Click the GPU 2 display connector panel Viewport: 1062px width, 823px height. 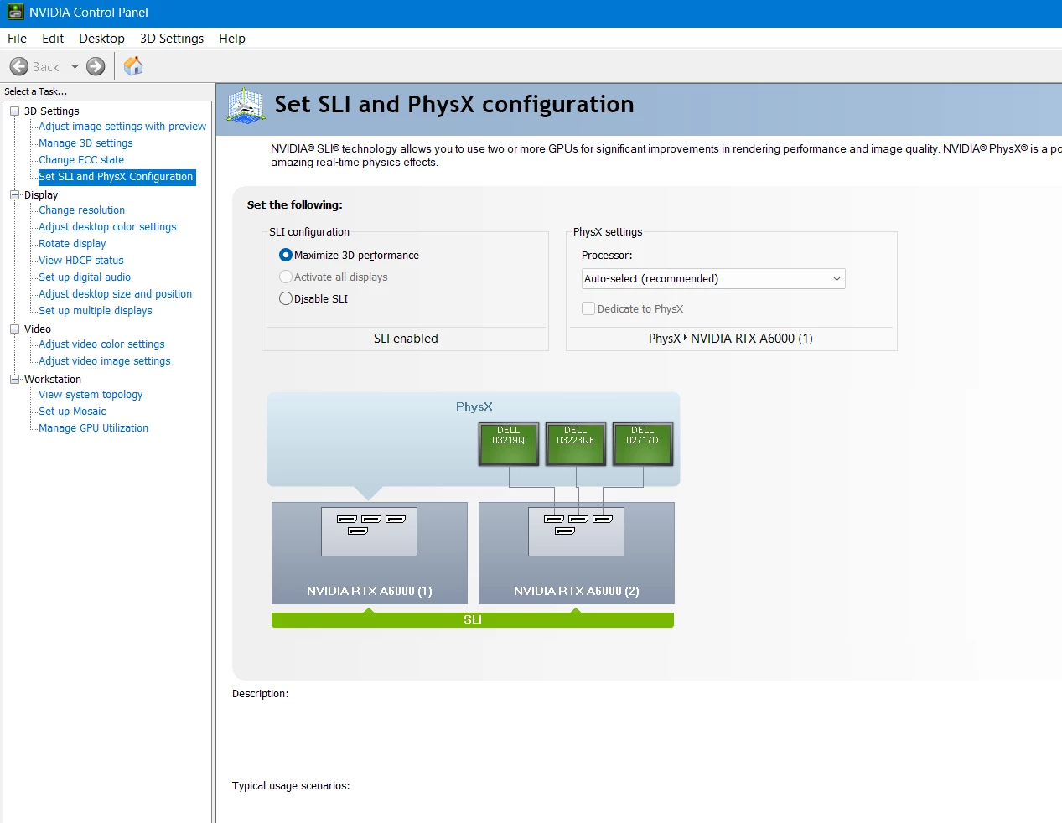click(x=576, y=531)
